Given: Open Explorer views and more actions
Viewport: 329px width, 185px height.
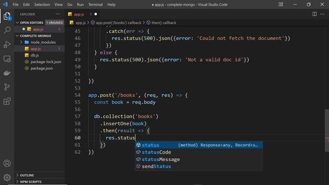Looking at the screenshot, I should (x=58, y=14).
